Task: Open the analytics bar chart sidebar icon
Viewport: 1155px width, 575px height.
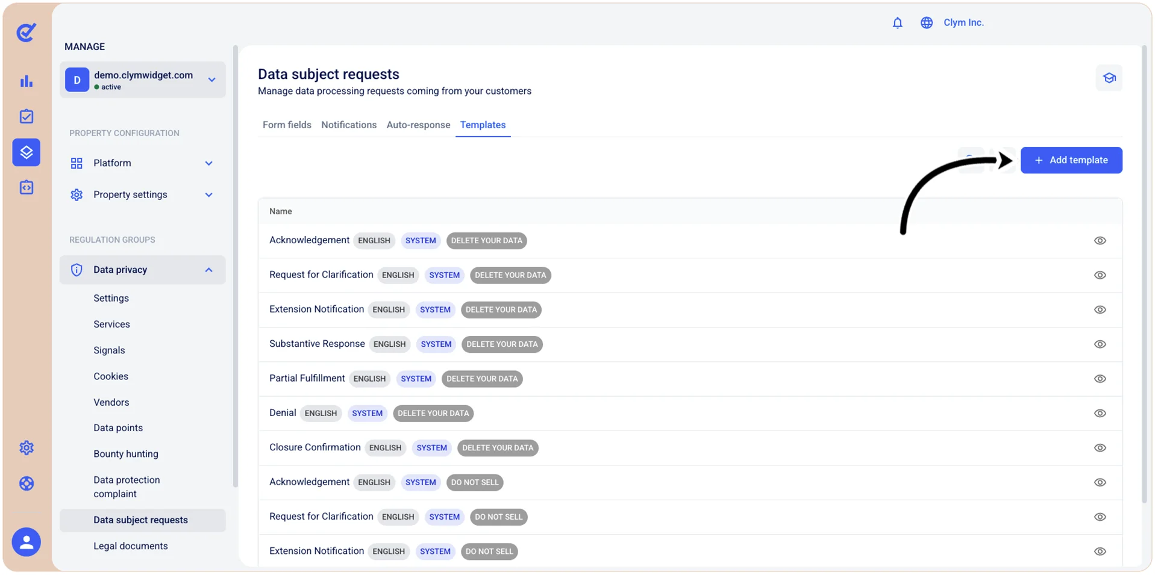Action: click(27, 81)
